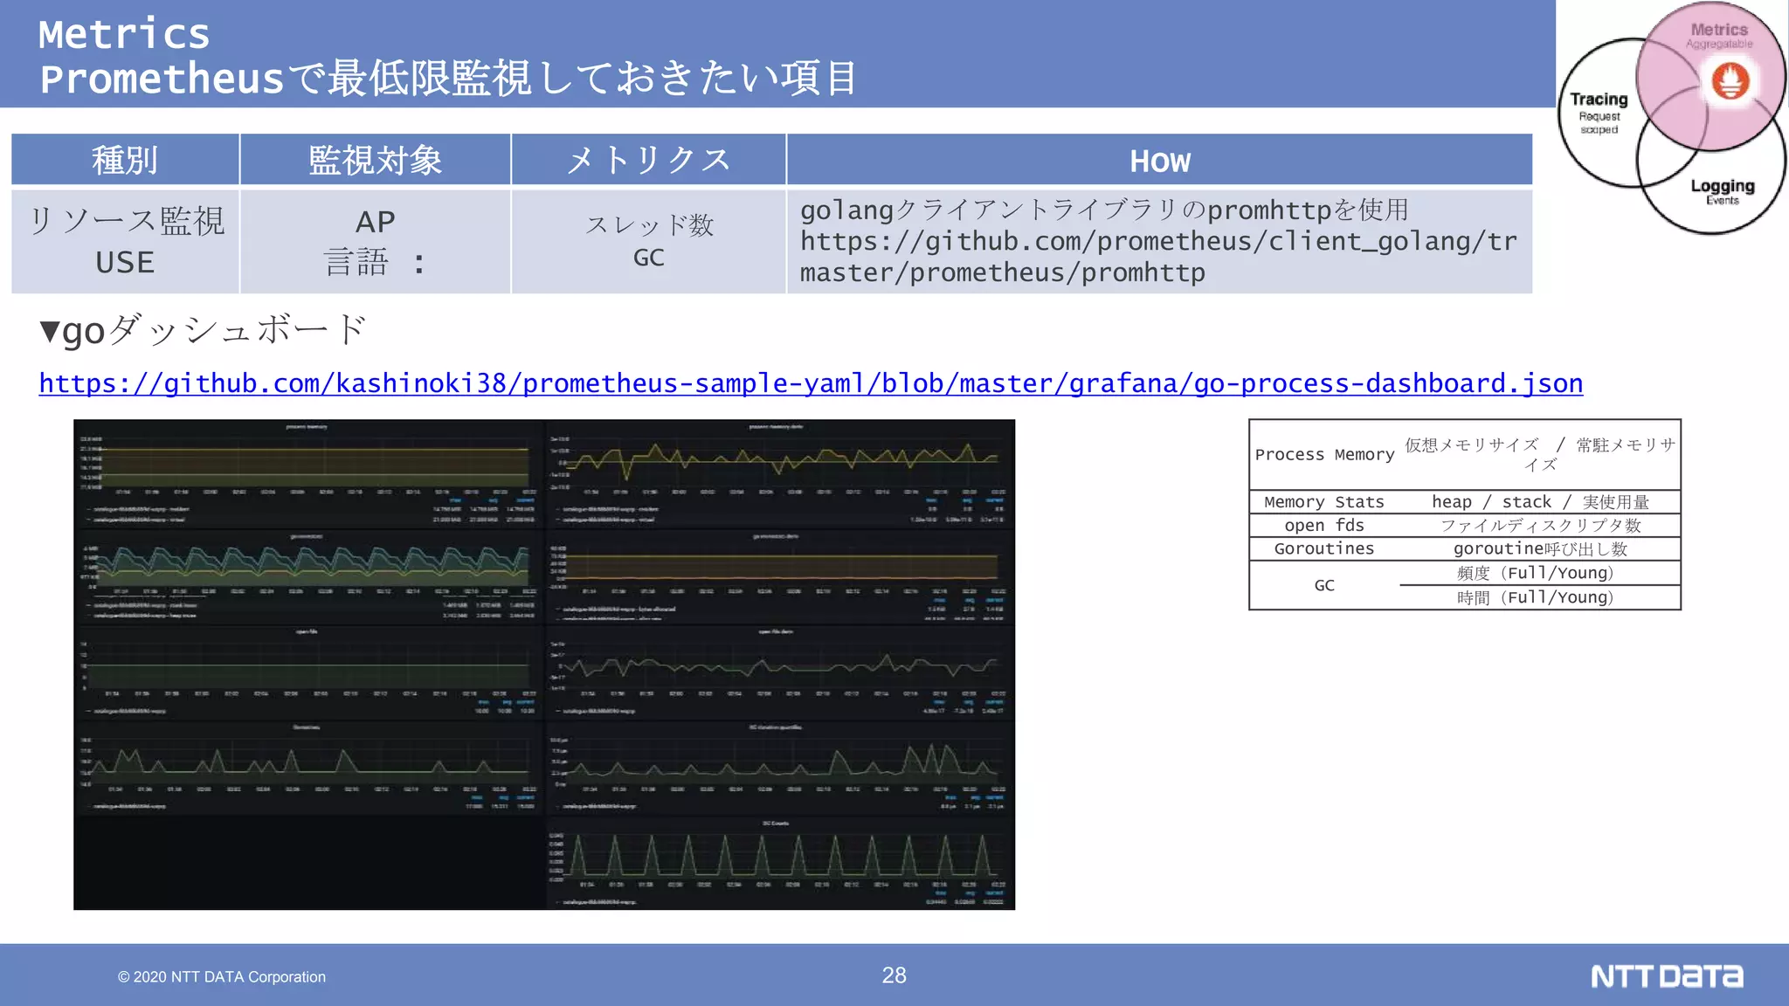The width and height of the screenshot is (1789, 1006).
Task: Click the 'Metrics' circle label in diagram
Action: click(1719, 30)
